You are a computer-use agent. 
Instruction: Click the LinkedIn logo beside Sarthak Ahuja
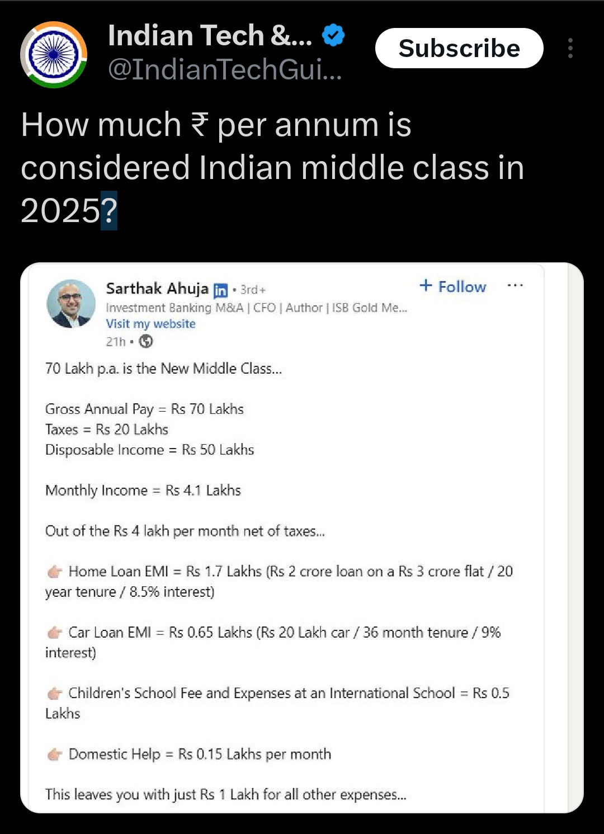click(x=221, y=290)
